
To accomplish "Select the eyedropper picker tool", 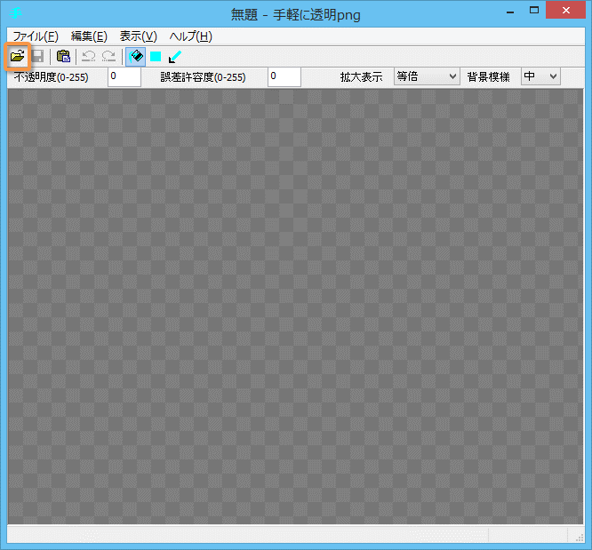I will click(174, 57).
